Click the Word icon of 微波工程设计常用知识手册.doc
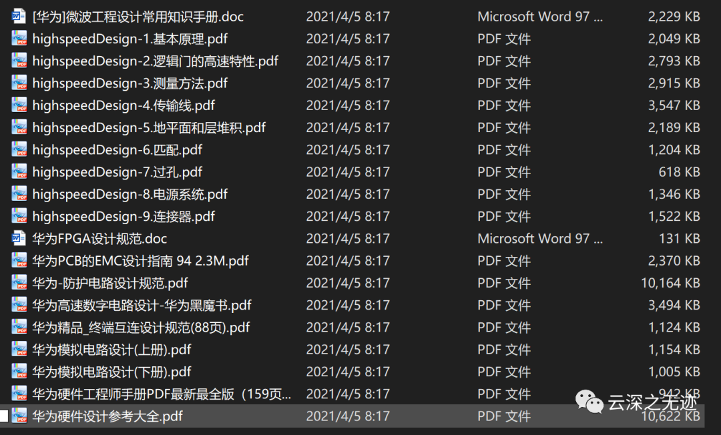Screen dimensions: 721x435 19,16
